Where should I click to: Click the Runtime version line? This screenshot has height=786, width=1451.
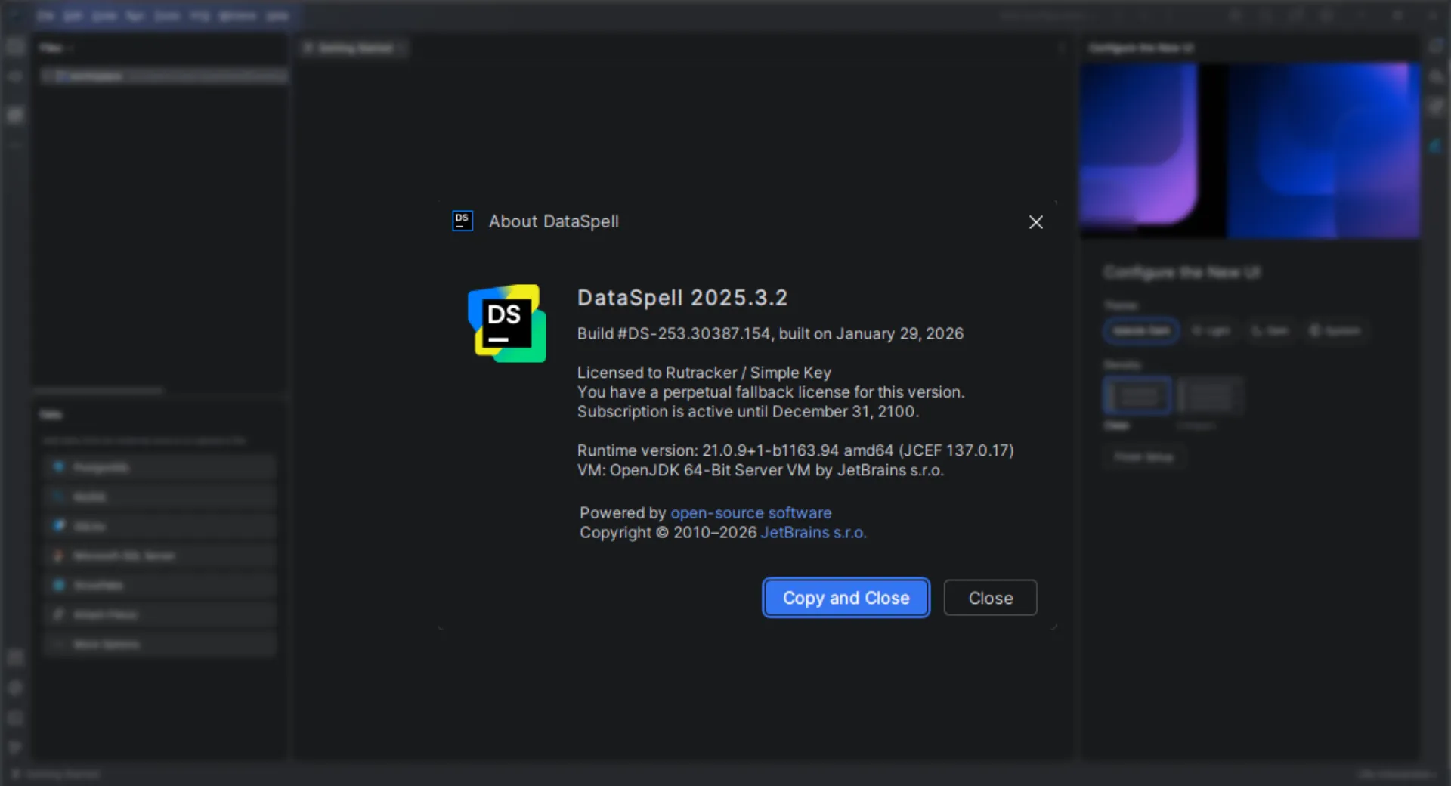(796, 450)
